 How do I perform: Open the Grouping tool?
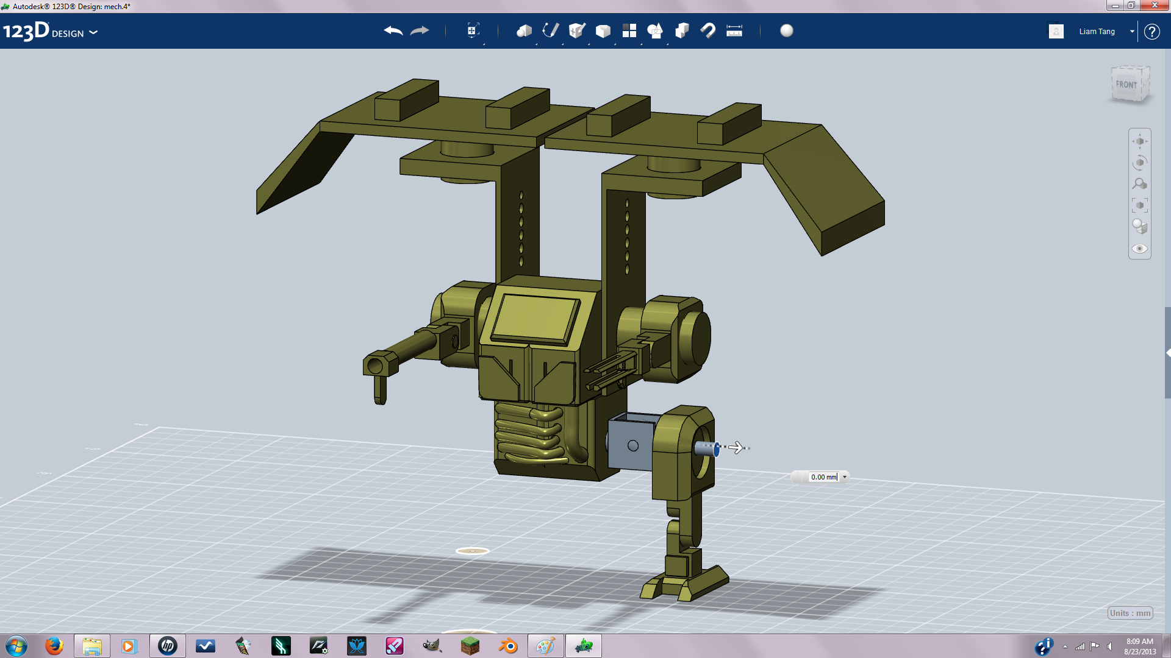656,30
